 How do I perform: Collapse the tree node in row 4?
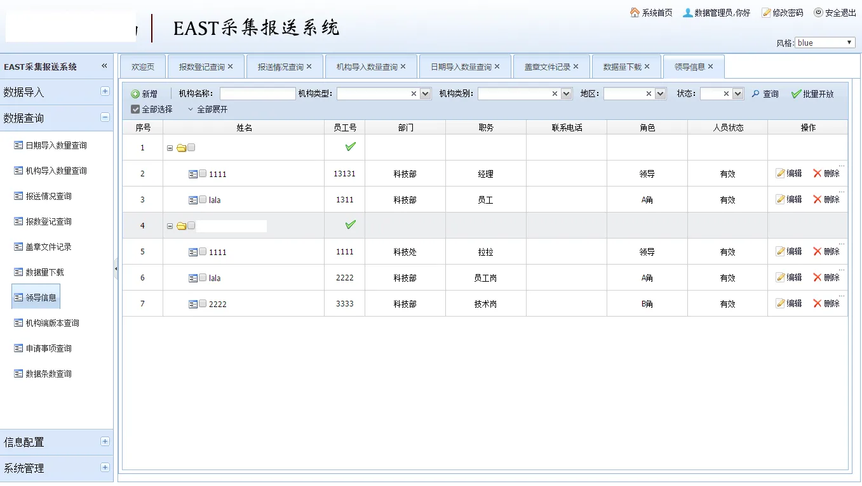170,226
